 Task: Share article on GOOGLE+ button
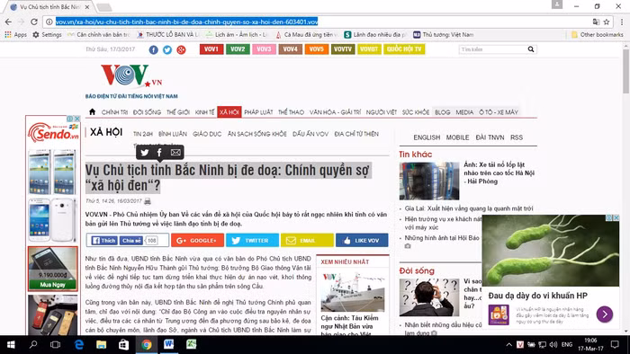tap(197, 240)
